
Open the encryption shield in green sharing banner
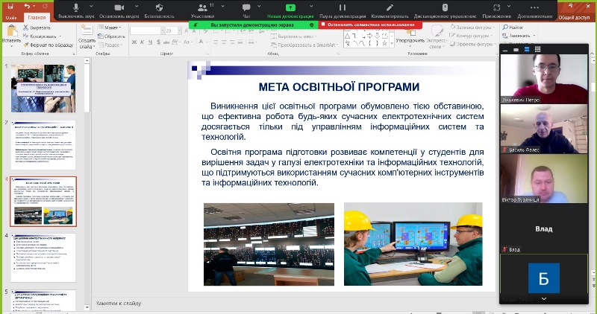312,25
